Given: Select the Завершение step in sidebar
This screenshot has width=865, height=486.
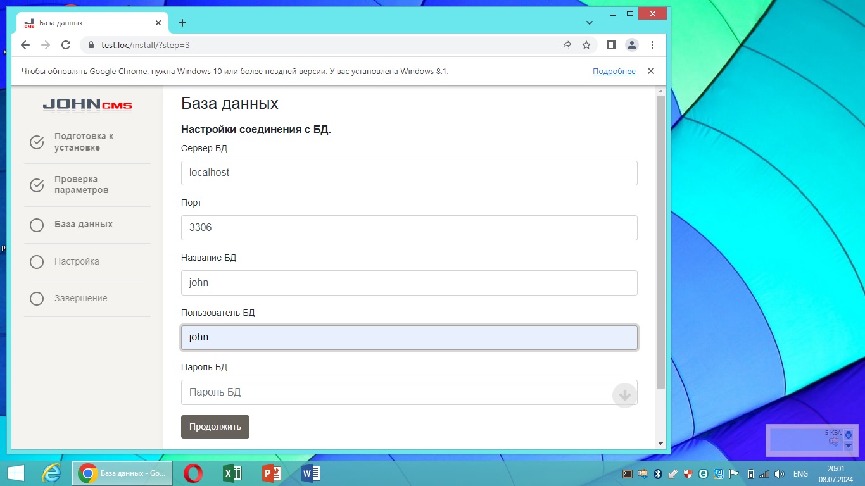Looking at the screenshot, I should (x=80, y=298).
